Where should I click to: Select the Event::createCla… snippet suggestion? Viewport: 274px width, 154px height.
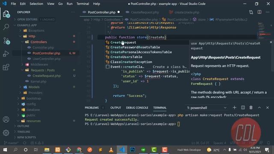coord(147,67)
